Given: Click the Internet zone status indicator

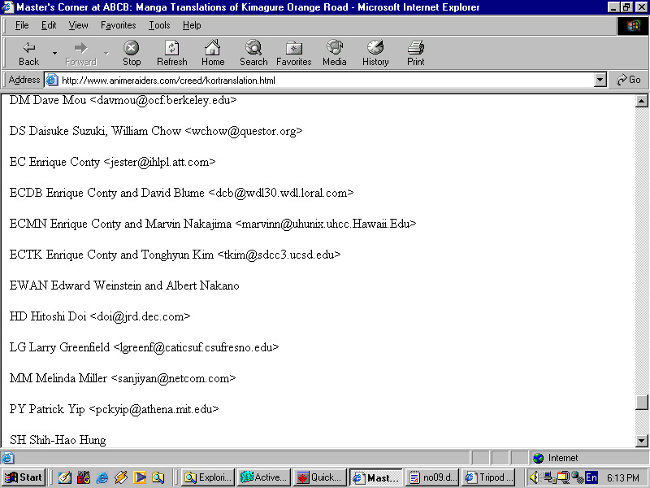Looking at the screenshot, I should pyautogui.click(x=590, y=458).
